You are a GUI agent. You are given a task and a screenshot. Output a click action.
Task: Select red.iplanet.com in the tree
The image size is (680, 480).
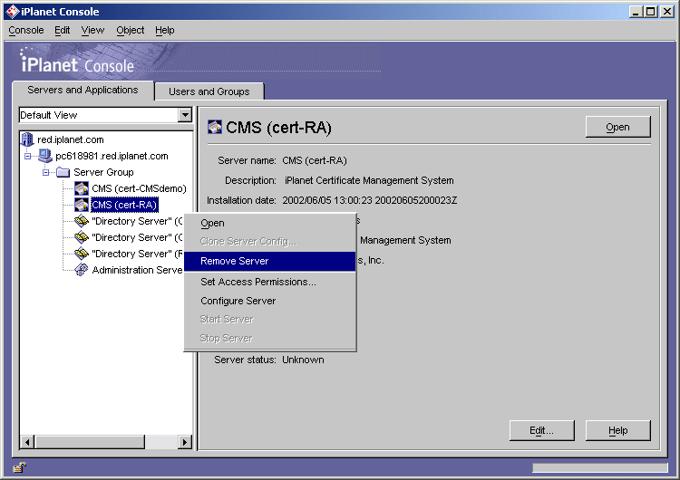coord(71,139)
